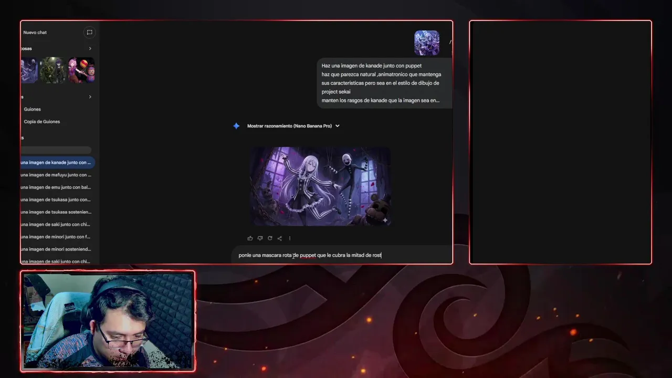Click the blue Gemini sparkle icon
Screen dimensions: 672x378
click(236, 126)
